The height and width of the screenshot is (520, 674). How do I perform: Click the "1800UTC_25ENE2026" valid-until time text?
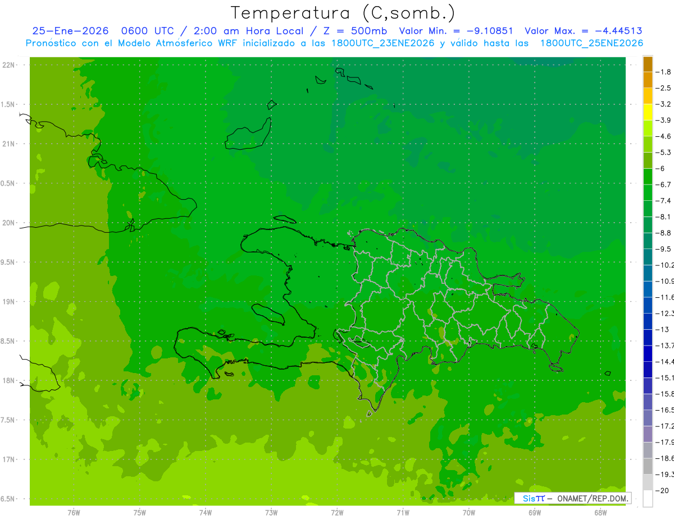591,43
